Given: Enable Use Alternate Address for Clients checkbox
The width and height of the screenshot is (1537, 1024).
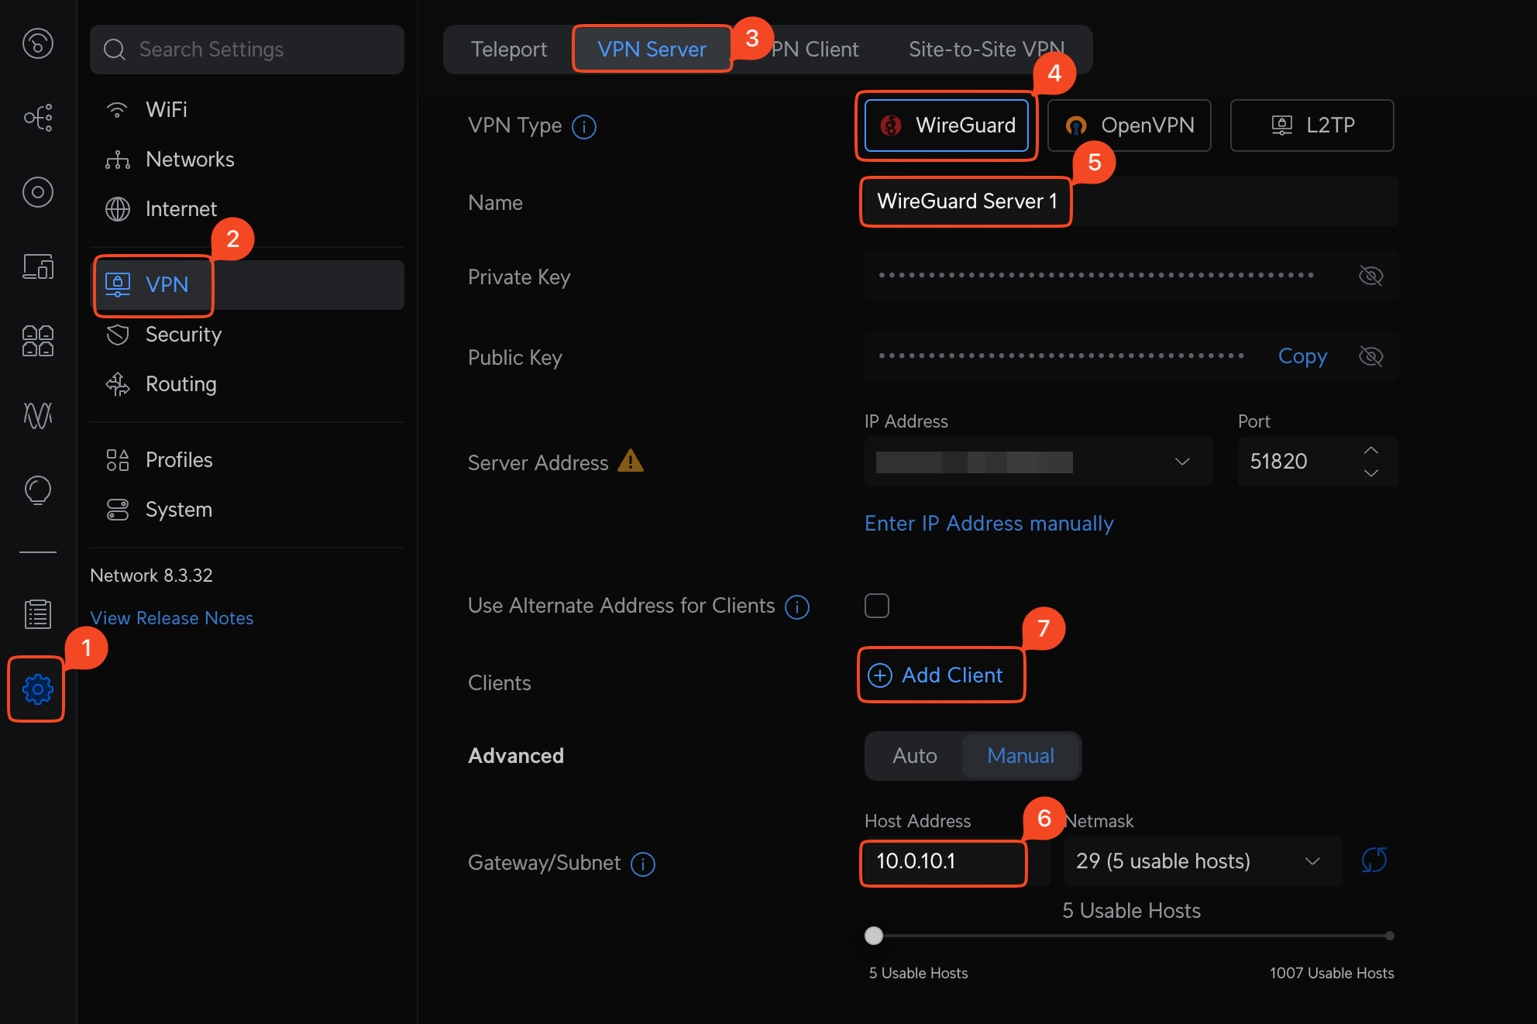Looking at the screenshot, I should tap(877, 606).
